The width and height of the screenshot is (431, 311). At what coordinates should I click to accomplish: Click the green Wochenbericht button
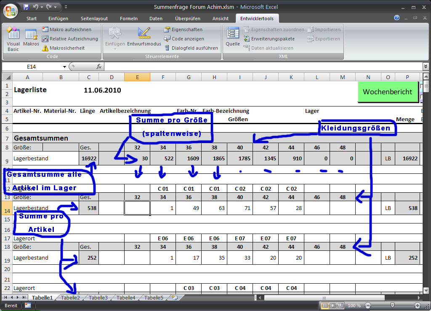(387, 92)
